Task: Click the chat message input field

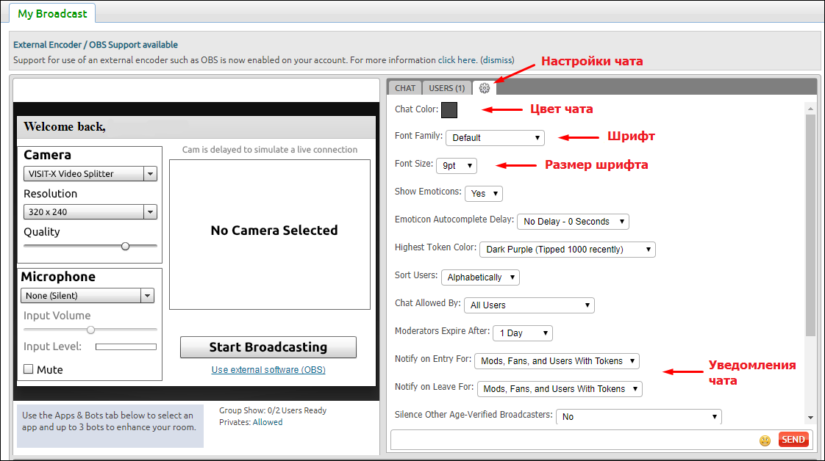Action: [x=574, y=440]
